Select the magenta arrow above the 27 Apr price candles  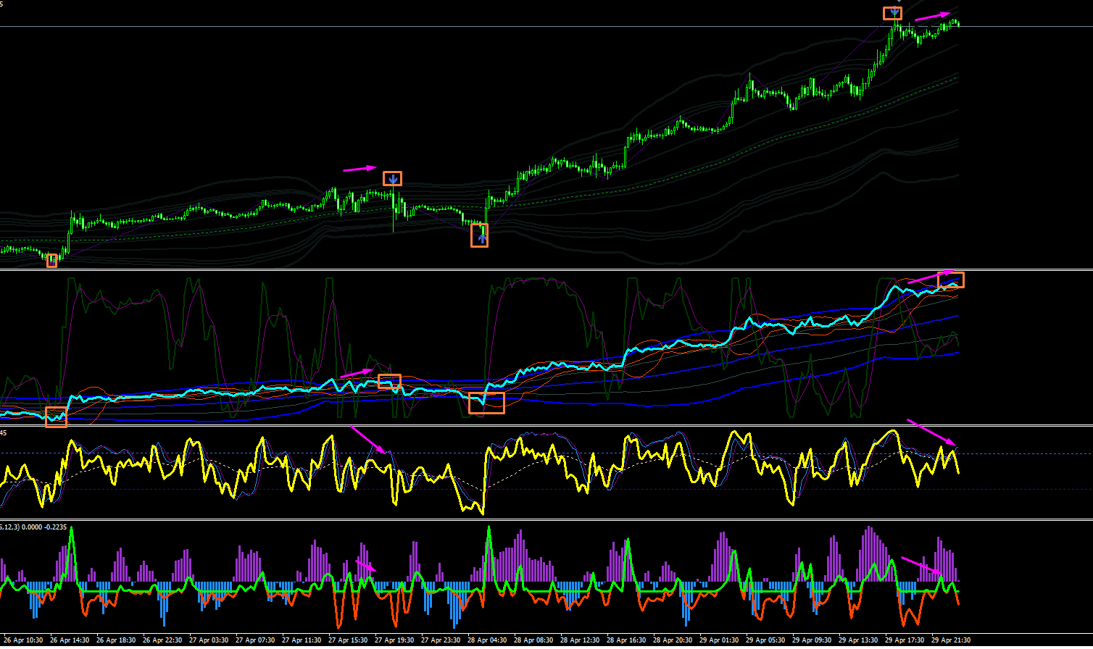click(x=360, y=169)
